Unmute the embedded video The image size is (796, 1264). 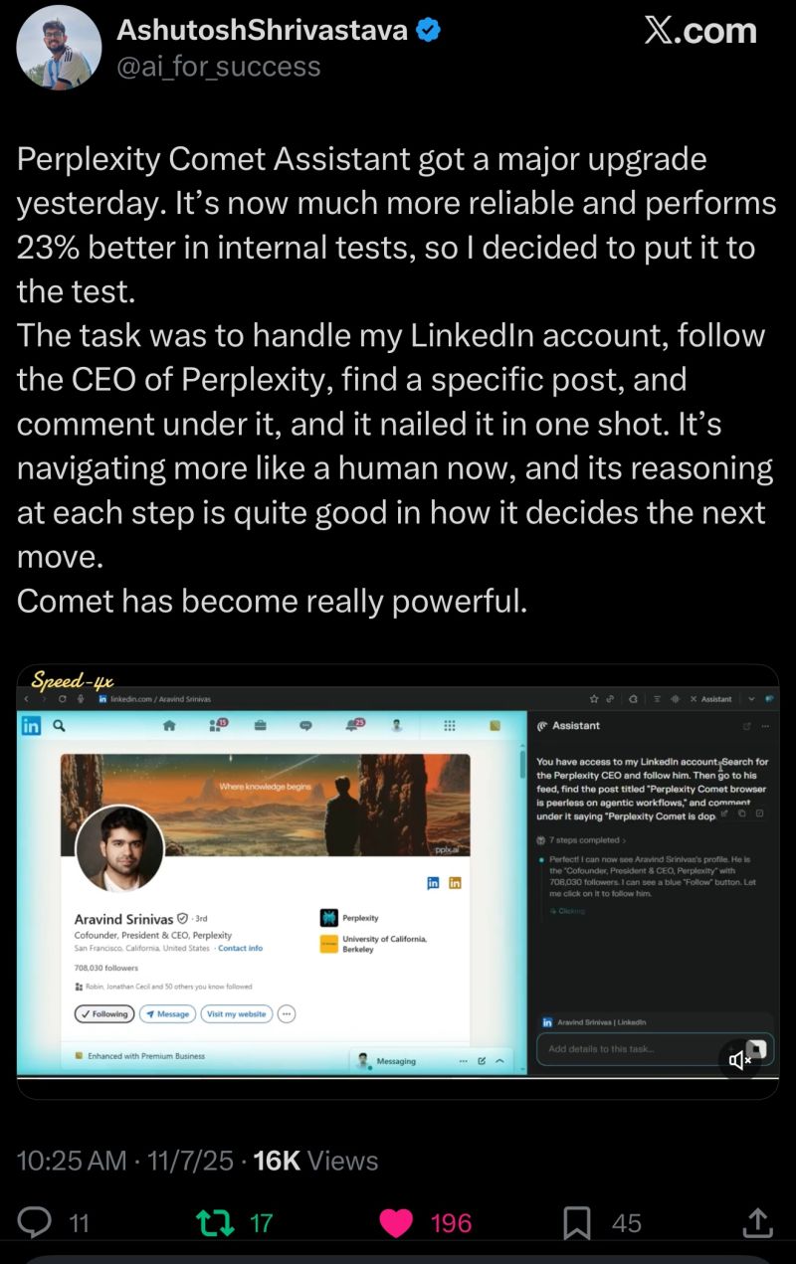(740, 1060)
